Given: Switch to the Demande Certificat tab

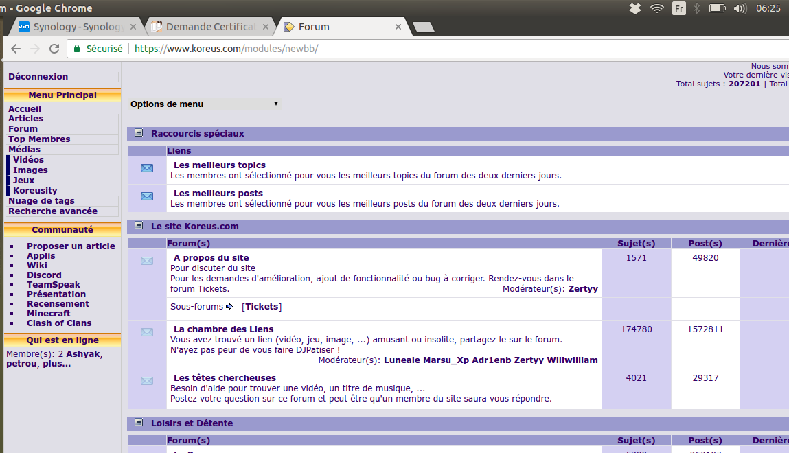Looking at the screenshot, I should coord(209,27).
